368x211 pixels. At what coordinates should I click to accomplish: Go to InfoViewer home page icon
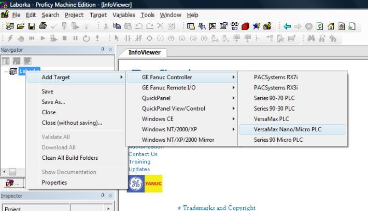(x=331, y=26)
